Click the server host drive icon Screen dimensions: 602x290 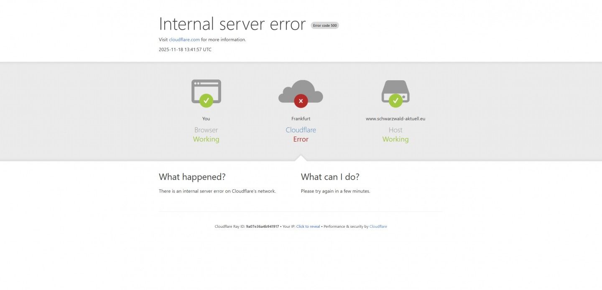(x=395, y=91)
